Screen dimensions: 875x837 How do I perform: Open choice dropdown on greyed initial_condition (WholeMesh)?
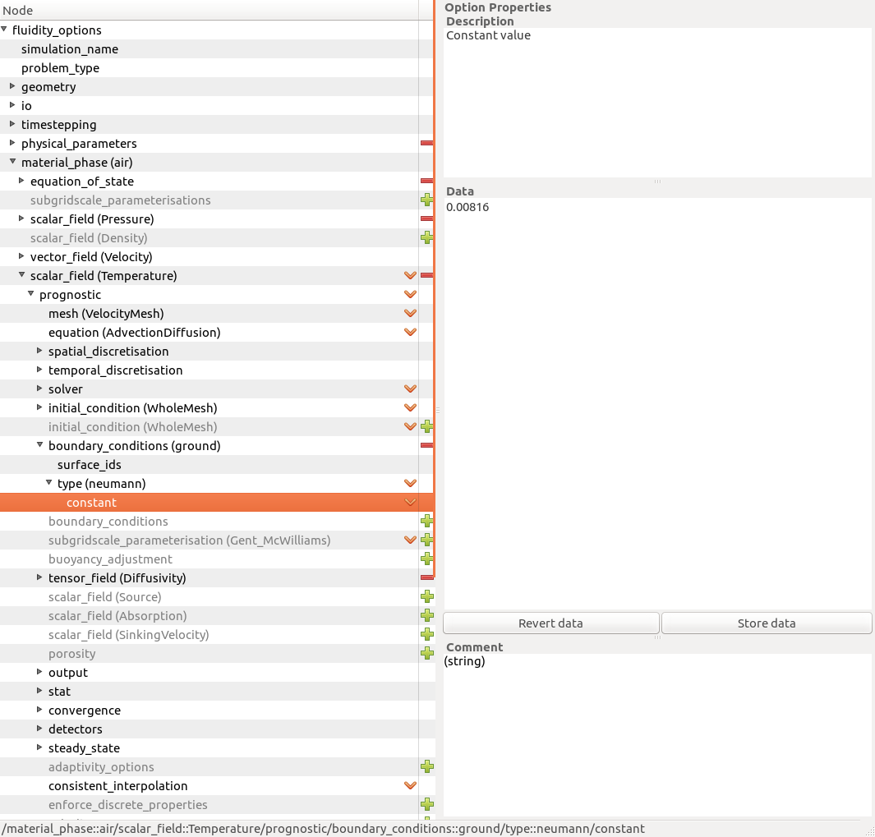coord(410,426)
